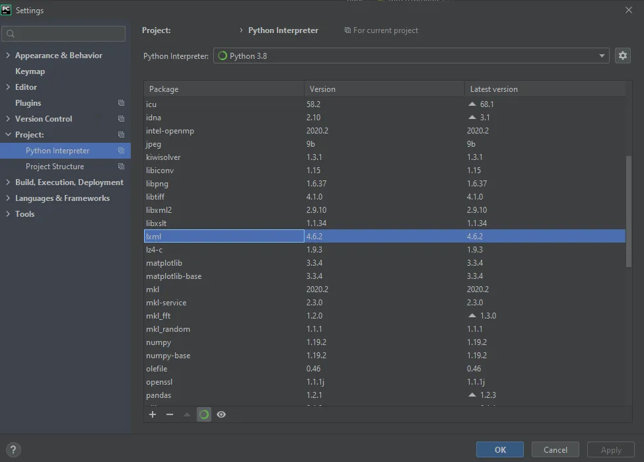The height and width of the screenshot is (462, 644).
Task: Select the olefile package row
Action: coord(385,369)
